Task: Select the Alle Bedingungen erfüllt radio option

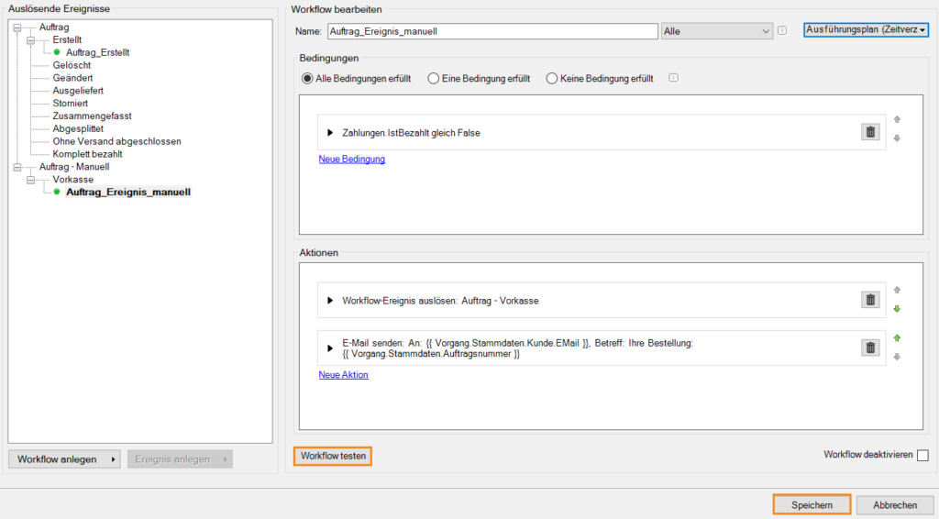Action: tap(307, 79)
